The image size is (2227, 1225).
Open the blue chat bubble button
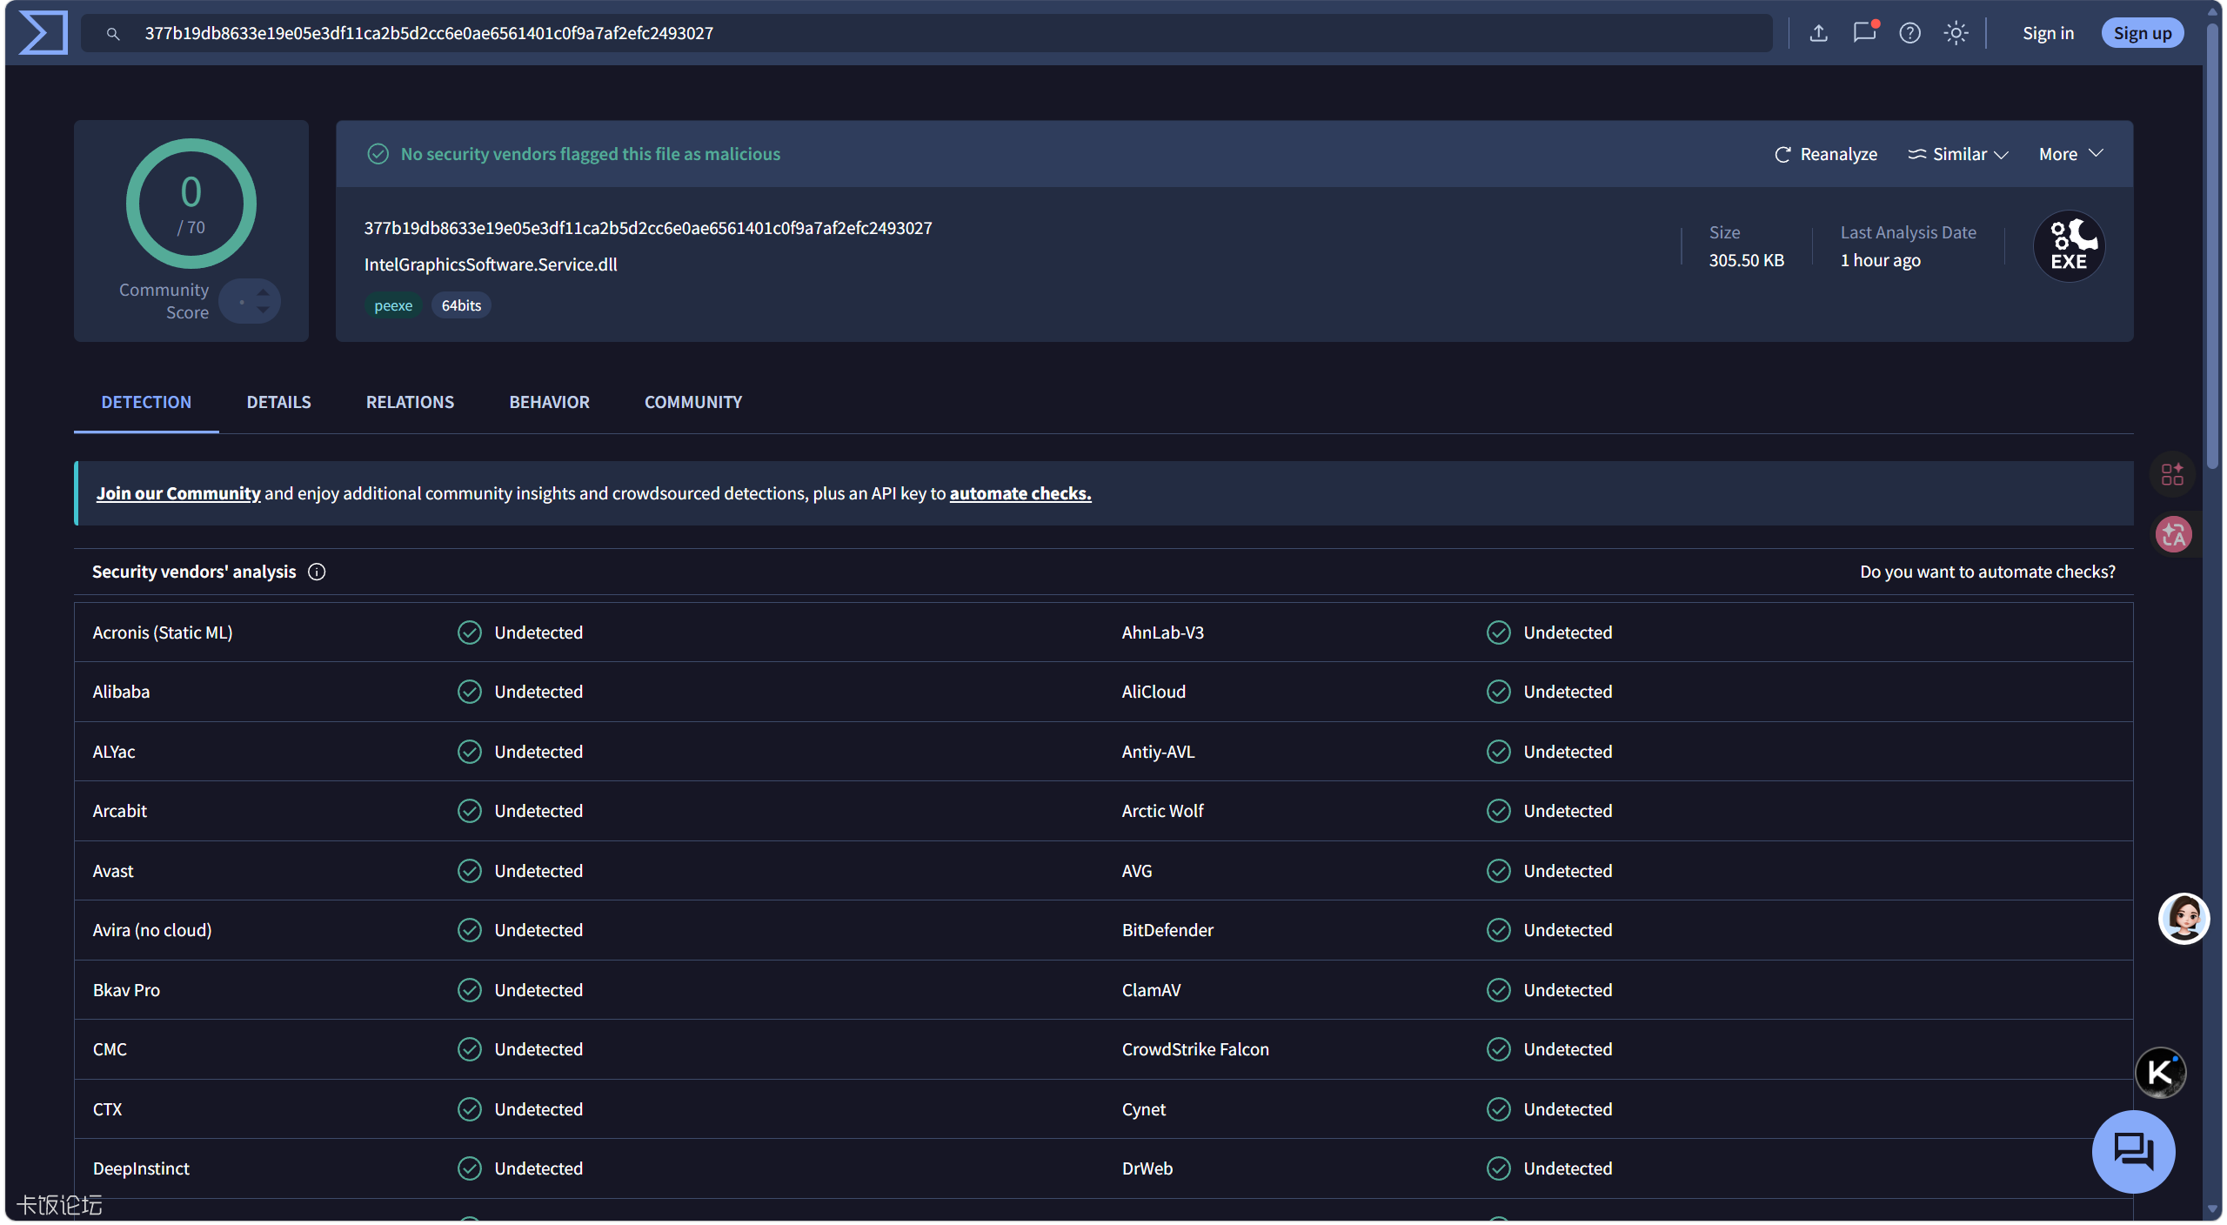click(x=2133, y=1151)
